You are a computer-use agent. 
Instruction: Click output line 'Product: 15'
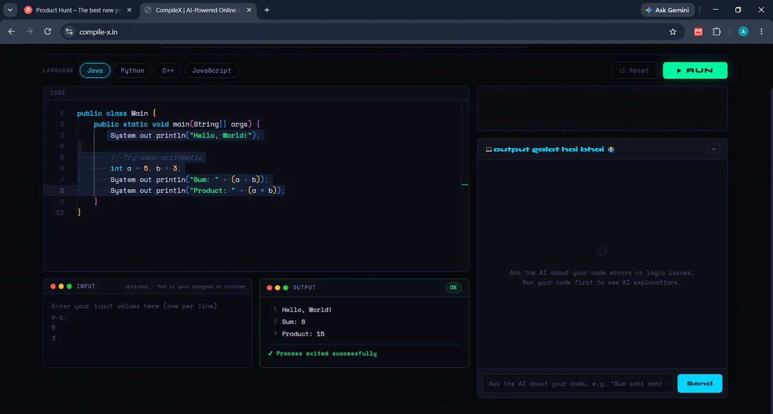[x=303, y=334]
